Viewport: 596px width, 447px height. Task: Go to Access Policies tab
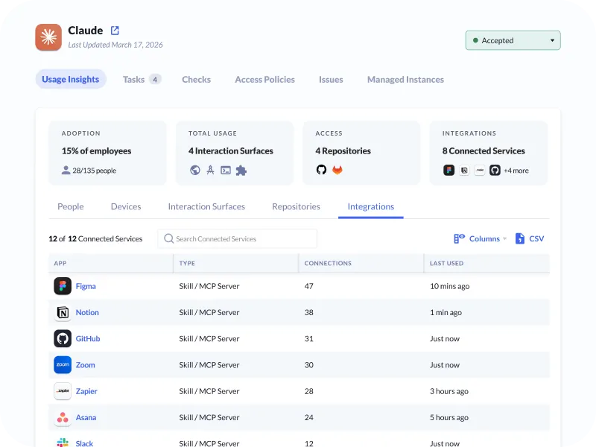(264, 80)
